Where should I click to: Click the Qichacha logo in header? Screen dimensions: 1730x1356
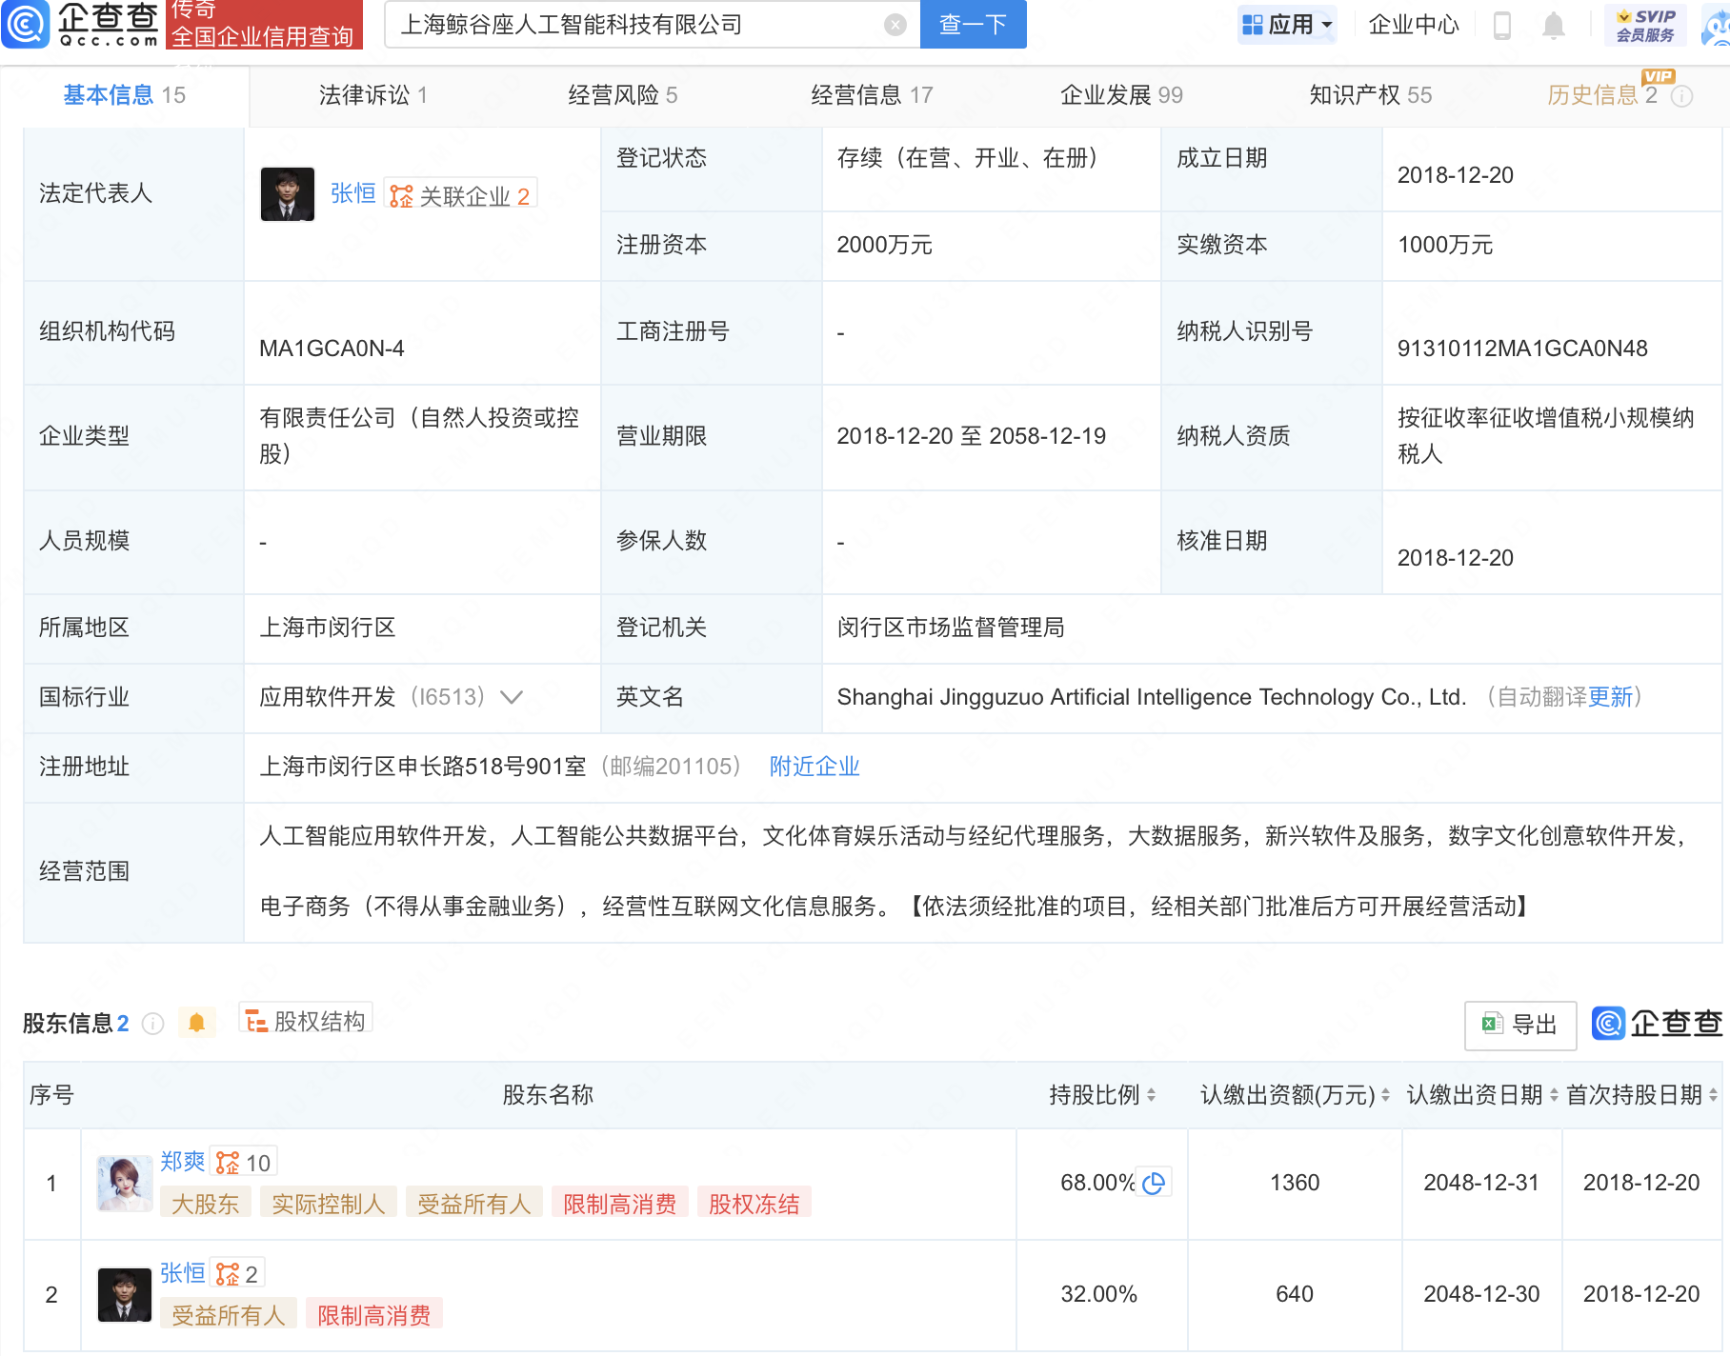tap(81, 24)
